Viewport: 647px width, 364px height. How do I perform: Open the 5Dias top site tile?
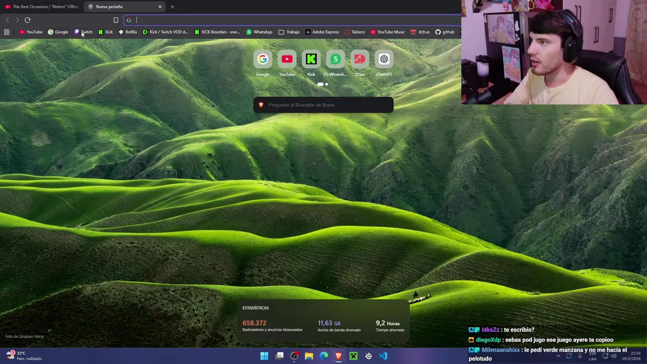[359, 63]
